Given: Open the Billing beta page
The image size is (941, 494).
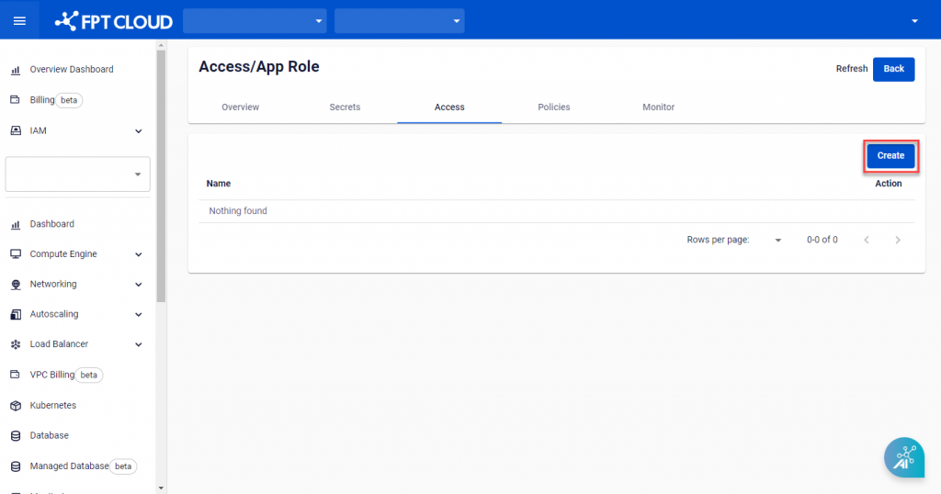Looking at the screenshot, I should tap(43, 100).
